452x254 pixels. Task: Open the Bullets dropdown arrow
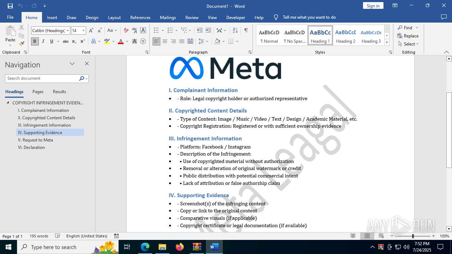(x=162, y=30)
